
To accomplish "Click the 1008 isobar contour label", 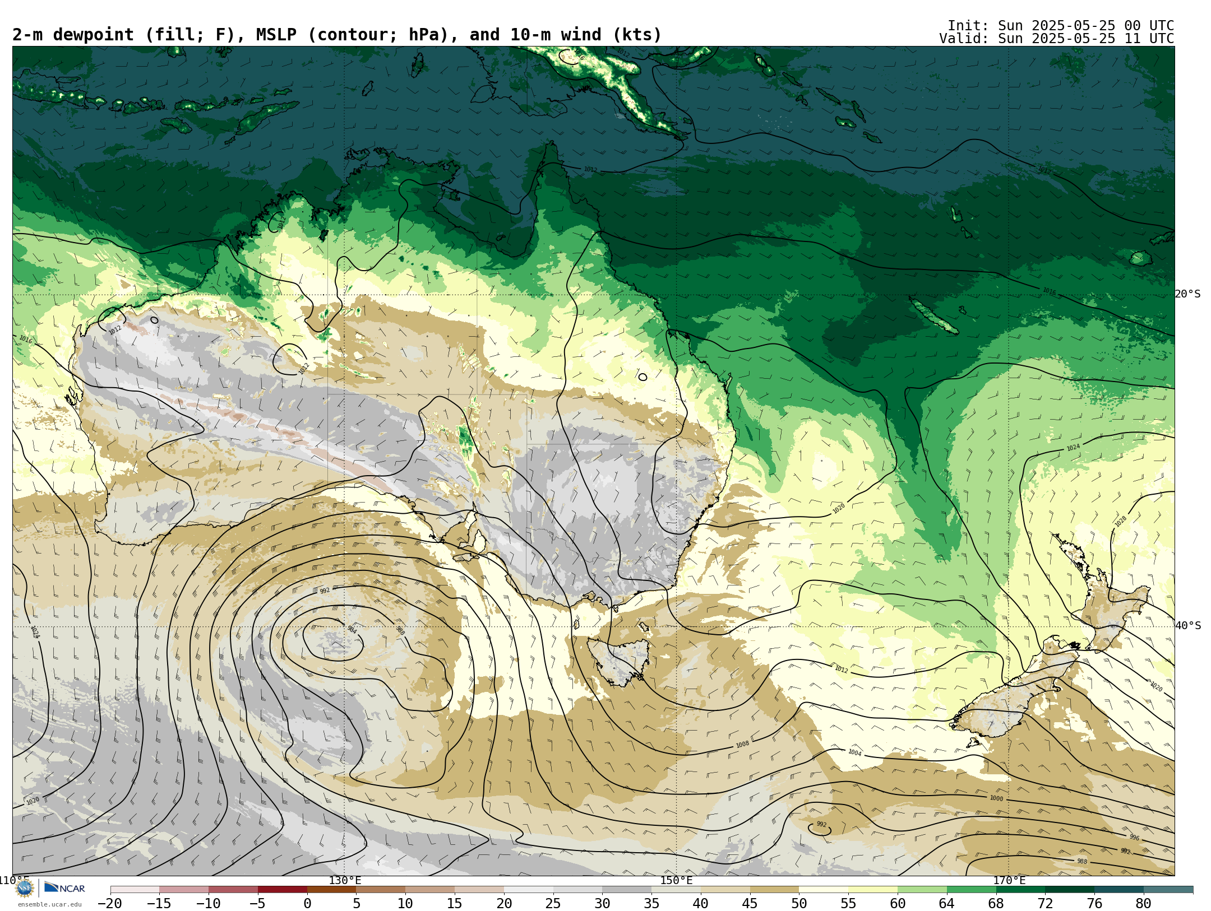I will [742, 745].
